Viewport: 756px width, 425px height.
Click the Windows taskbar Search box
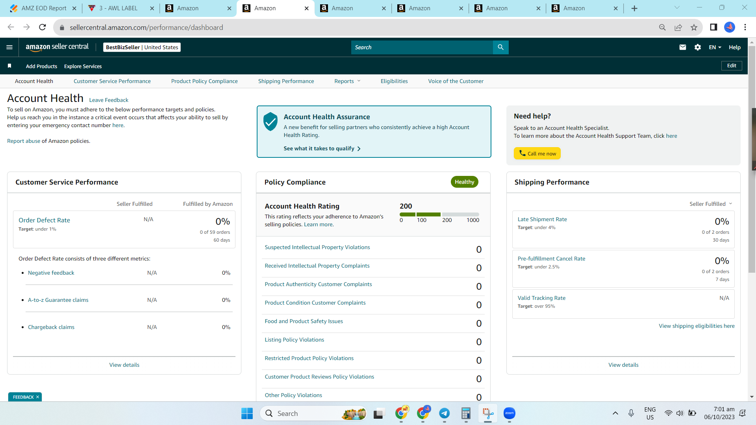pyautogui.click(x=314, y=413)
